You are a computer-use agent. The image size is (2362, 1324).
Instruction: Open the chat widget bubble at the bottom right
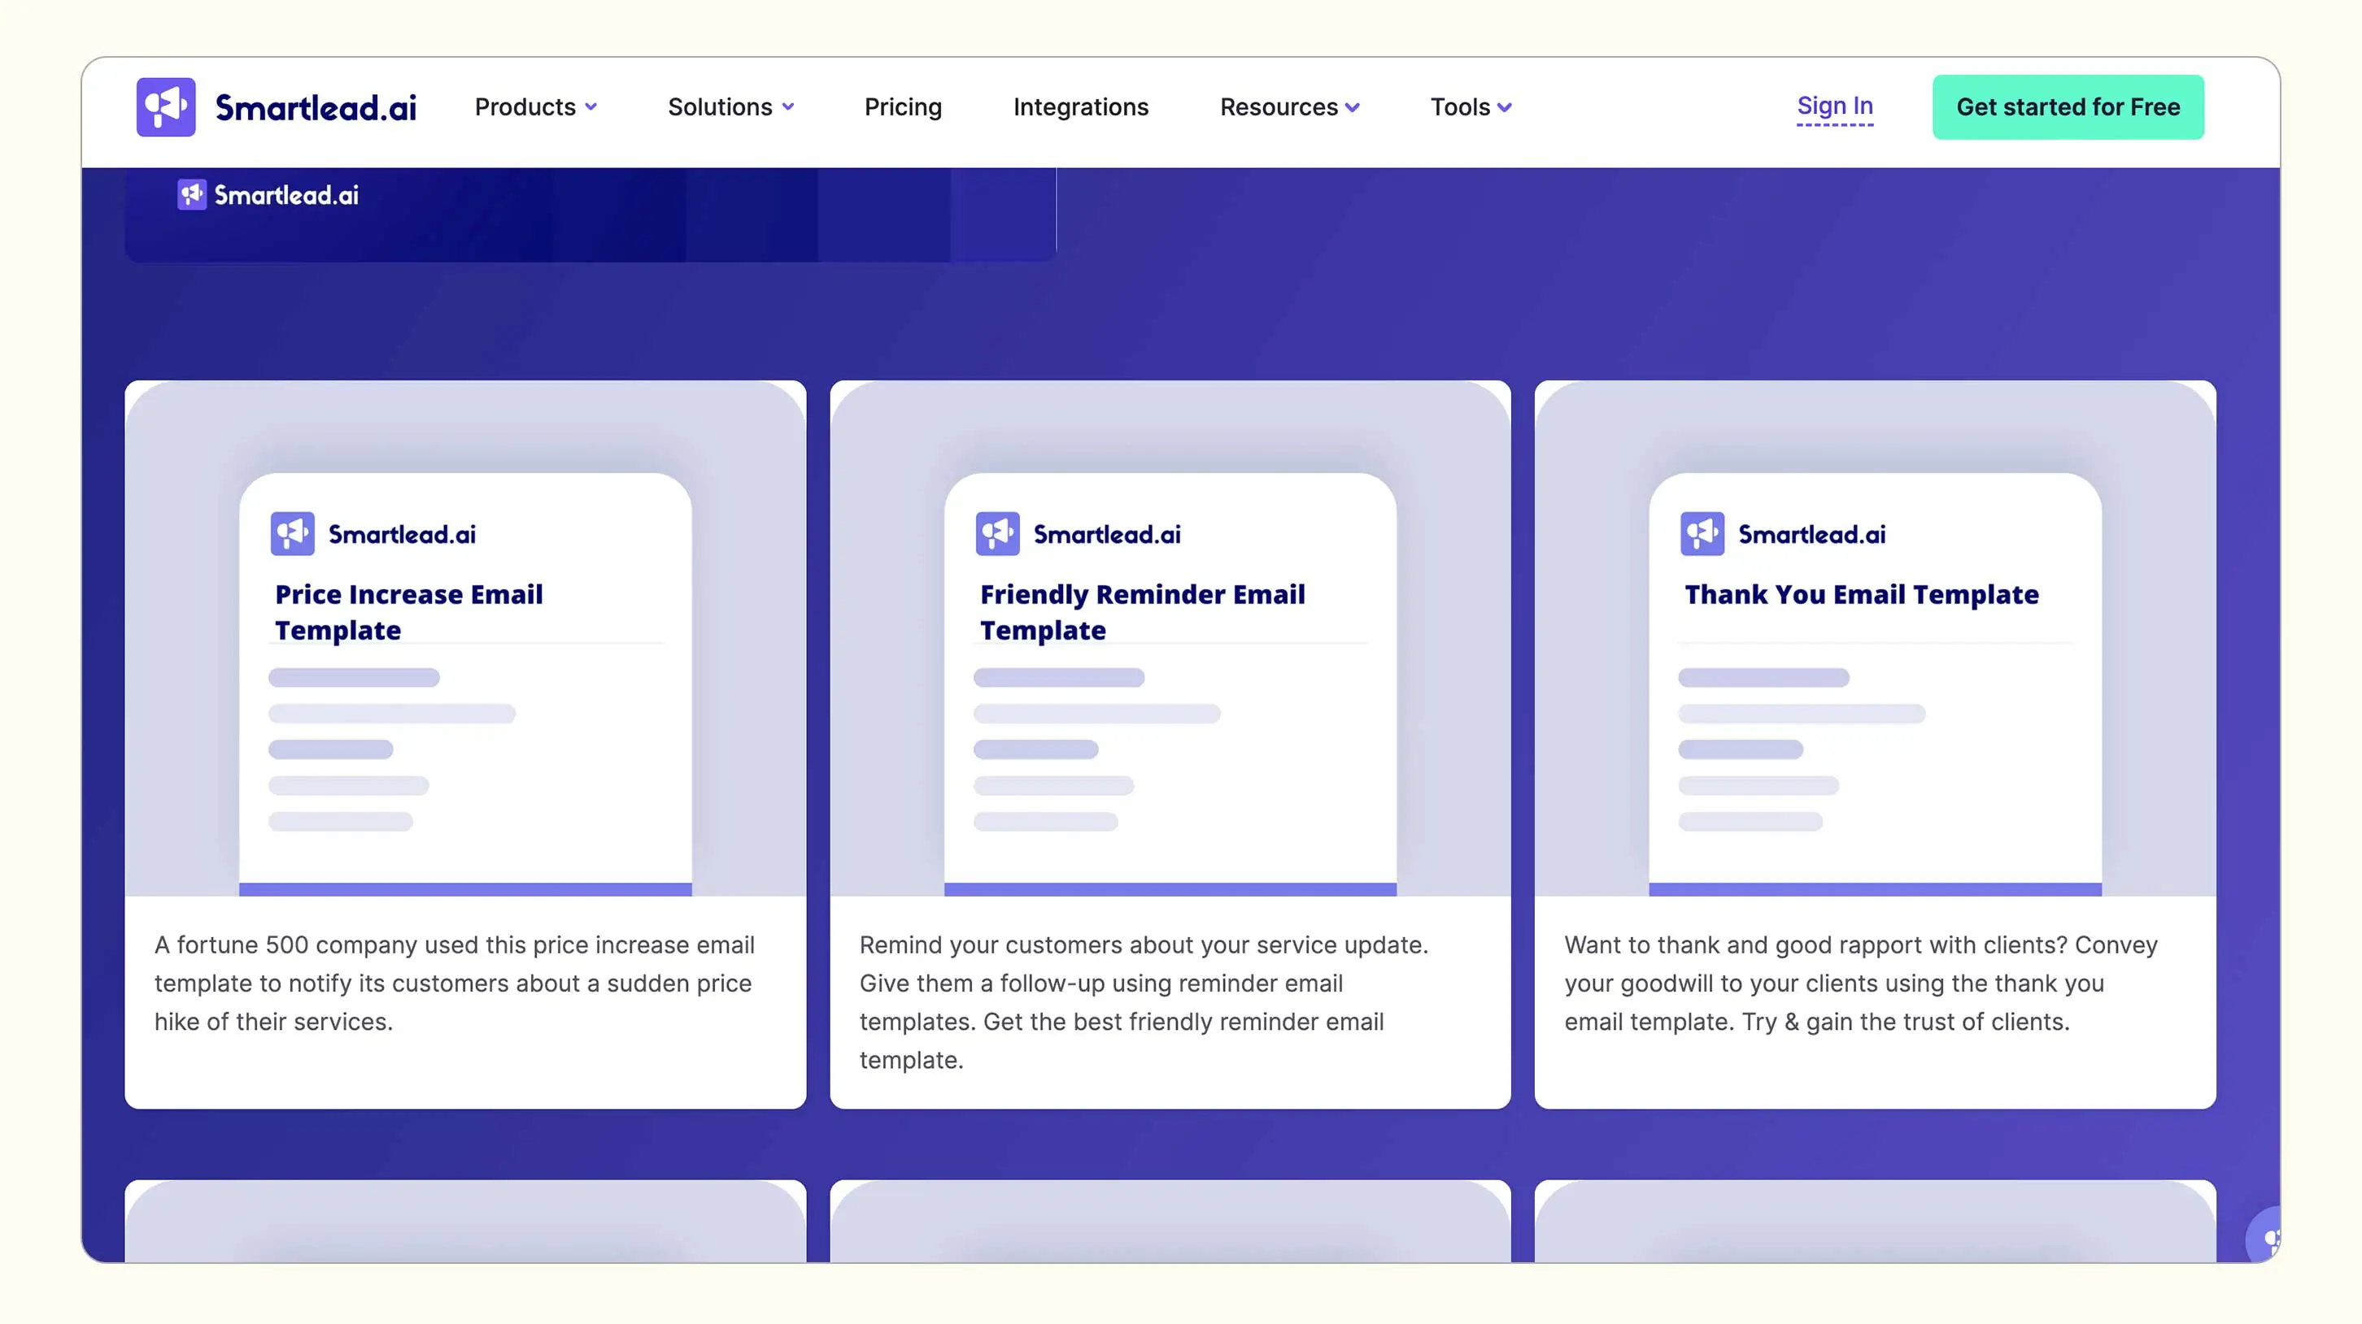point(2266,1238)
